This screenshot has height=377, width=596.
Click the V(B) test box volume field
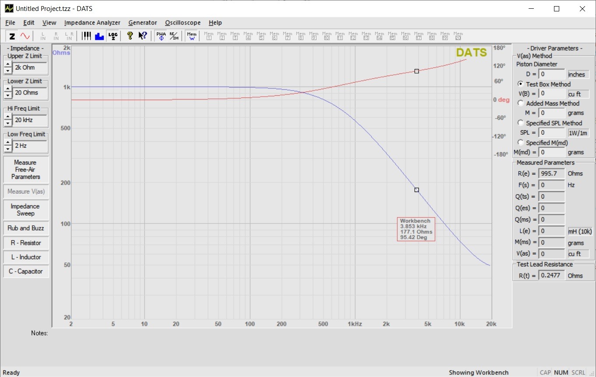(x=552, y=94)
